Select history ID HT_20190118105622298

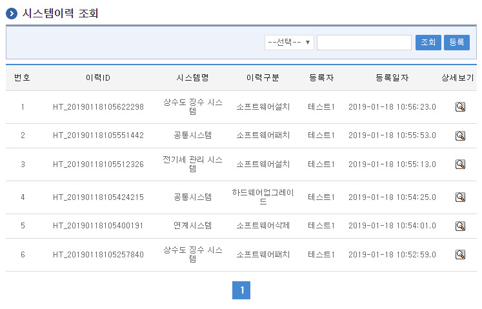click(x=98, y=106)
